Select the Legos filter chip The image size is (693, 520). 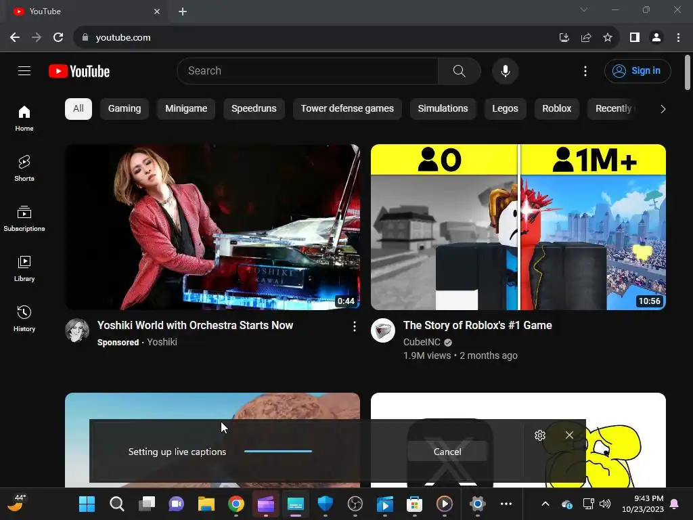pos(505,109)
